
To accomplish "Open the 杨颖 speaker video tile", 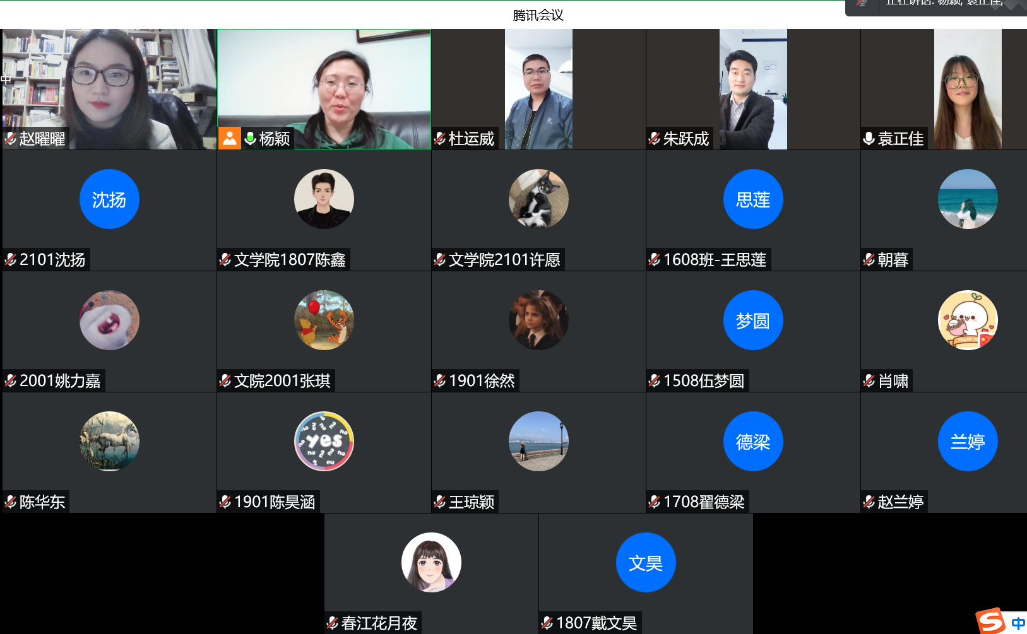I will coord(324,89).
